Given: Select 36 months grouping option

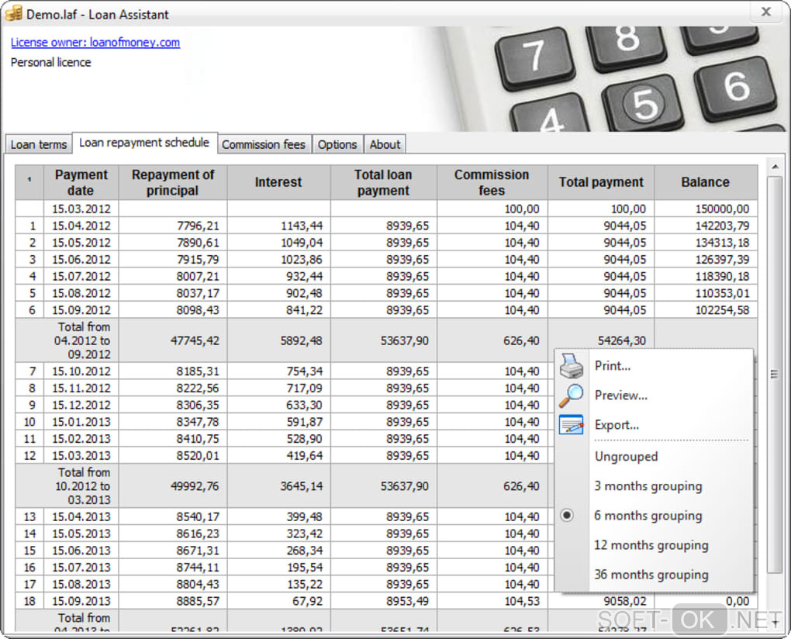Looking at the screenshot, I should (651, 575).
